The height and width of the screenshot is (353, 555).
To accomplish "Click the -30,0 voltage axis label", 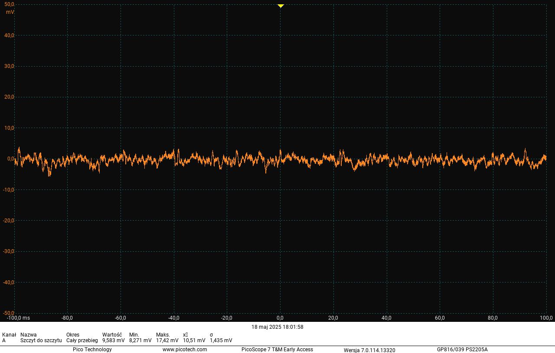I will pos(9,251).
